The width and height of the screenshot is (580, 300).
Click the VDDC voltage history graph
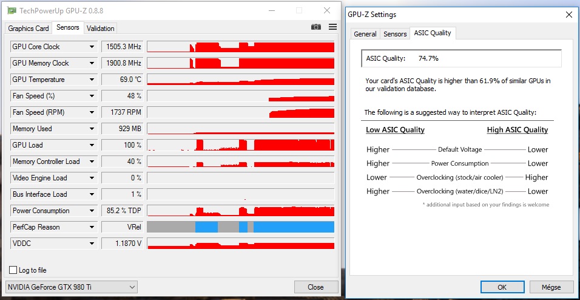point(240,244)
